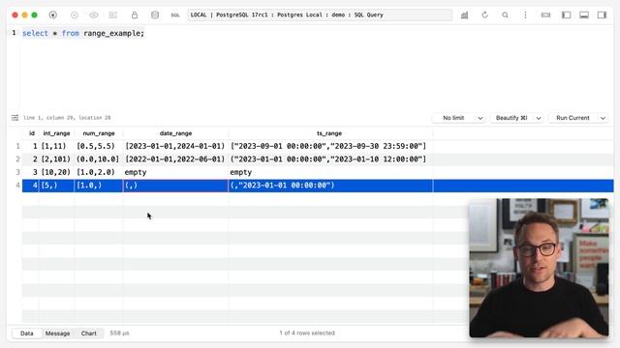
Task: Open the database selector cylinder icon
Action: coord(155,15)
